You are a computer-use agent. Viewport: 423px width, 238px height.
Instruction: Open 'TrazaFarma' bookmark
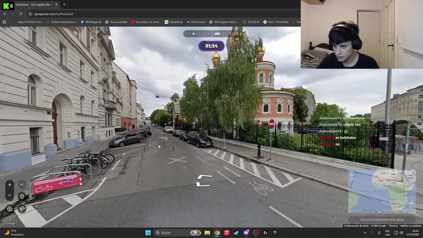point(174,22)
